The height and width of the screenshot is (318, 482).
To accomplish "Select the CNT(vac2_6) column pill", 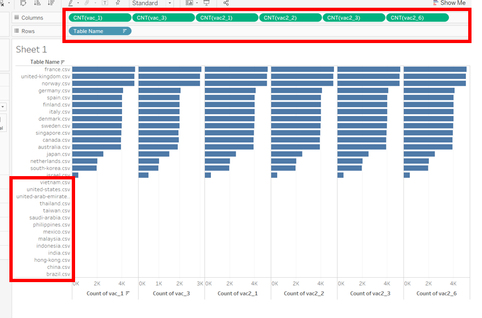I will point(417,18).
